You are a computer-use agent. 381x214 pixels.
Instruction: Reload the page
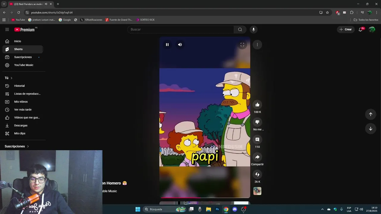click(x=18, y=12)
